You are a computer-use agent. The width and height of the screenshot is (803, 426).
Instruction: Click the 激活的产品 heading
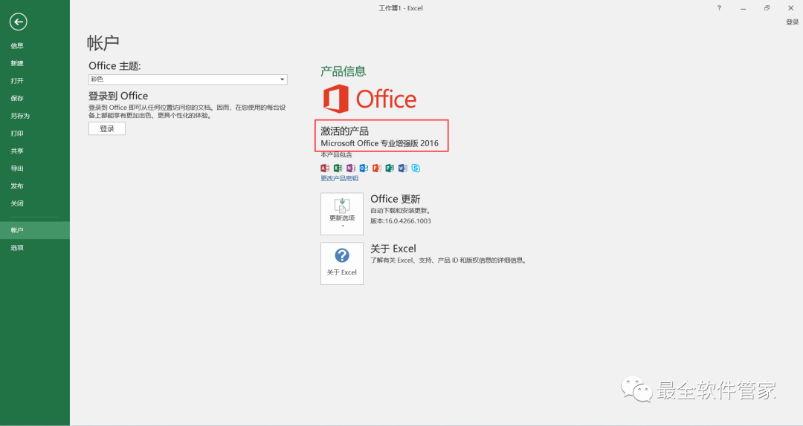pyautogui.click(x=345, y=131)
